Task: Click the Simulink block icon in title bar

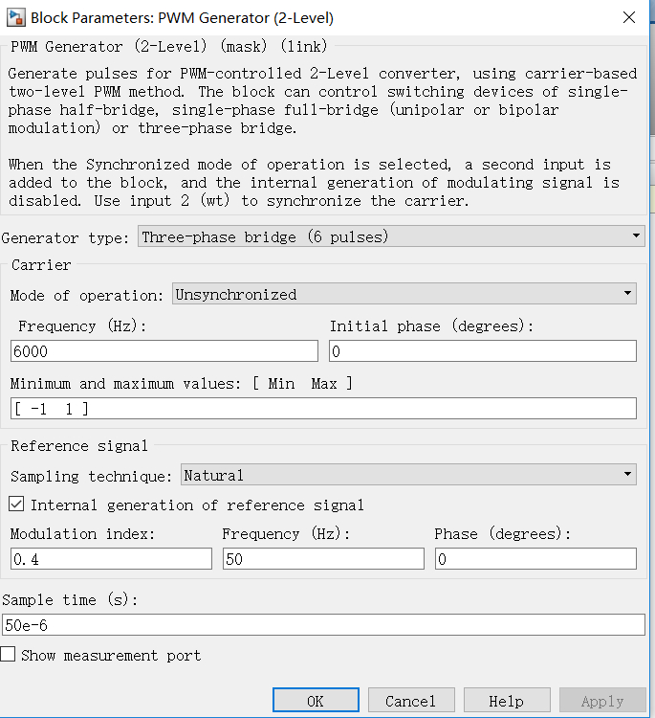Action: tap(14, 17)
